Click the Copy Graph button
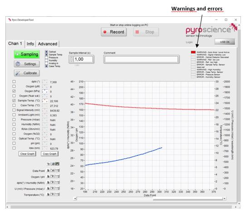 coord(49,154)
